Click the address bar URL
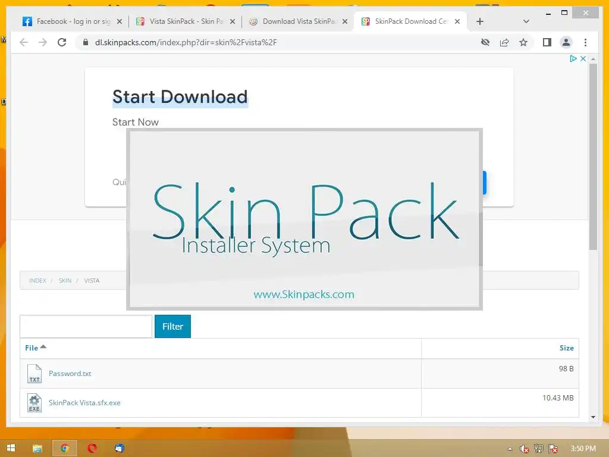Viewport: 609px width, 457px height. coord(186,42)
